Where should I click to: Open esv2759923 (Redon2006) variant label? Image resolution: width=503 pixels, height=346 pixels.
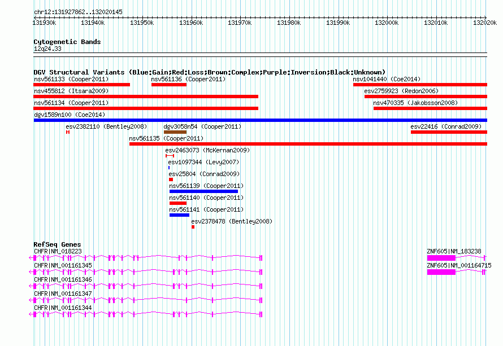[x=401, y=91]
